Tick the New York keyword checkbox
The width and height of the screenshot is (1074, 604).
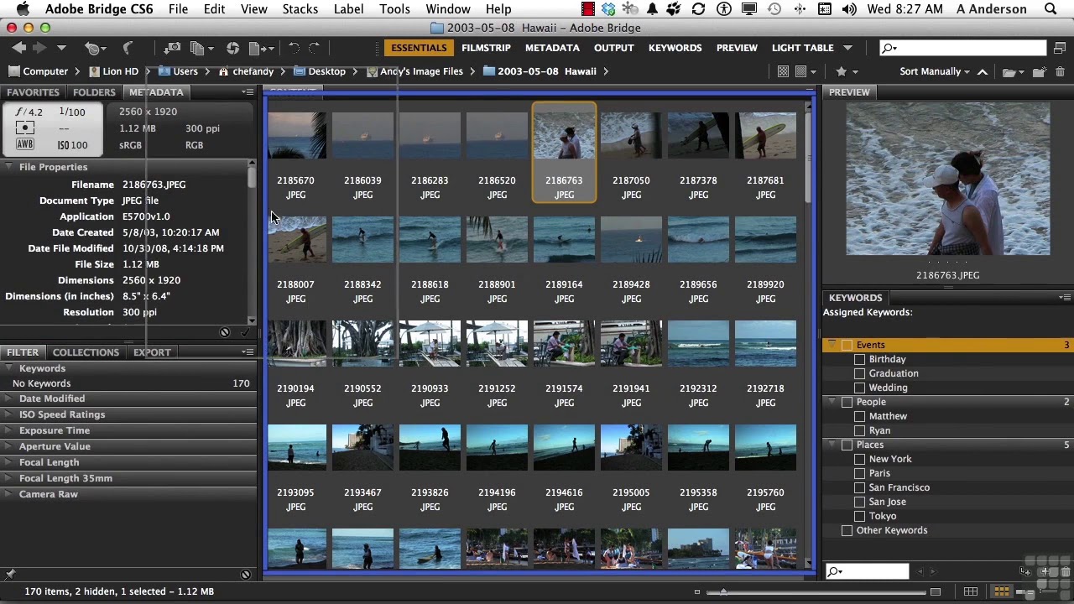click(859, 459)
